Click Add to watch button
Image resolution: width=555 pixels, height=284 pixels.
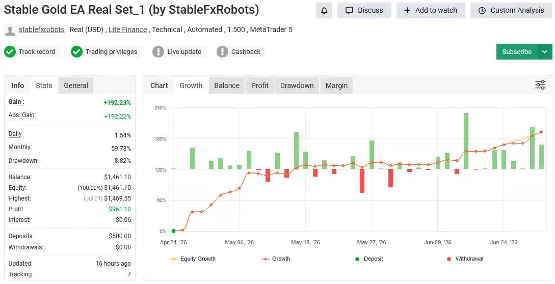click(x=431, y=11)
